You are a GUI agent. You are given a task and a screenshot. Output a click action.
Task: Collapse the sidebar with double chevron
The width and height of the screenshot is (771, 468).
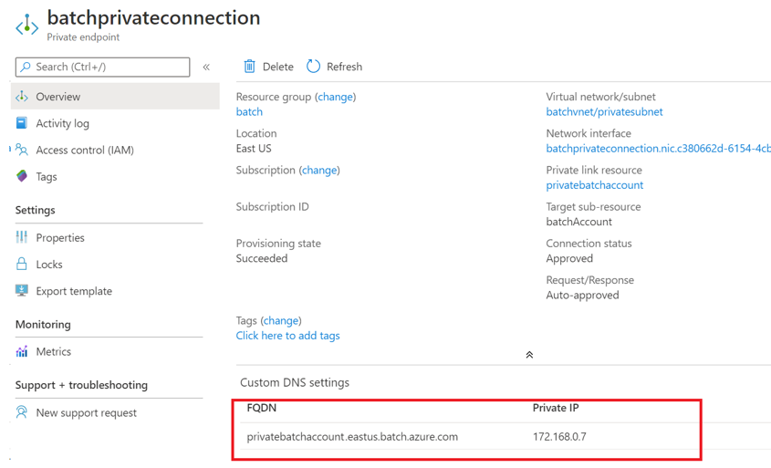[x=206, y=67]
